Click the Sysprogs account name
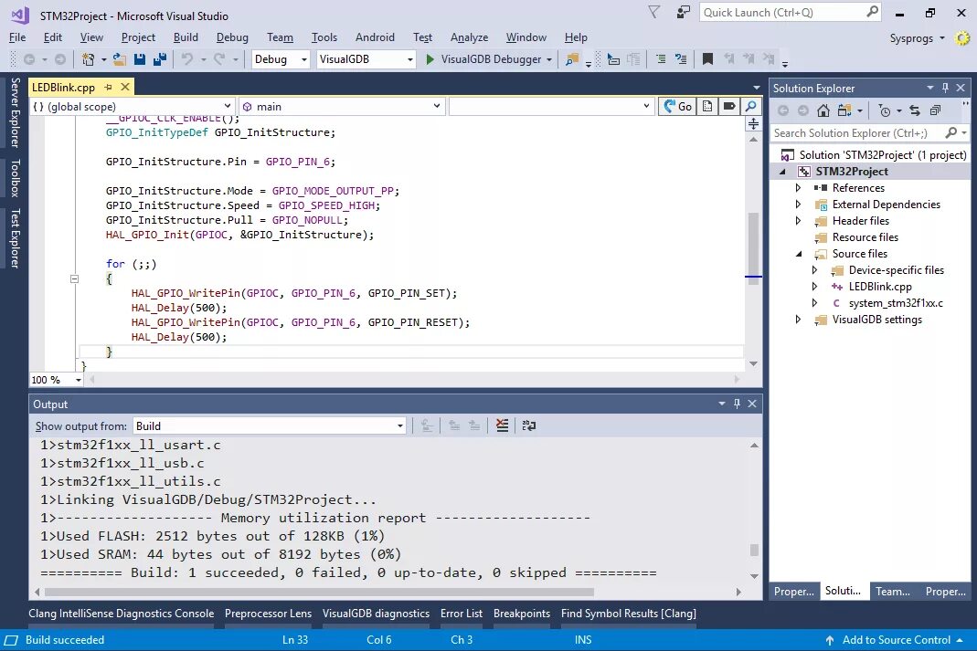Image resolution: width=977 pixels, height=651 pixels. tap(911, 38)
